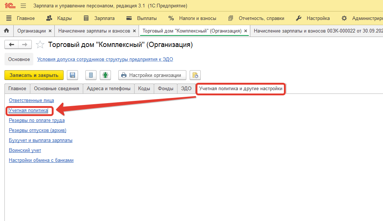Open the home start page icon
The image size is (383, 221).
[x=6, y=31]
